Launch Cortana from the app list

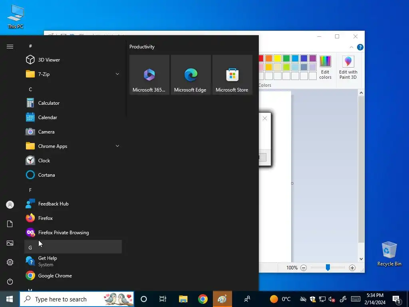[73, 175]
